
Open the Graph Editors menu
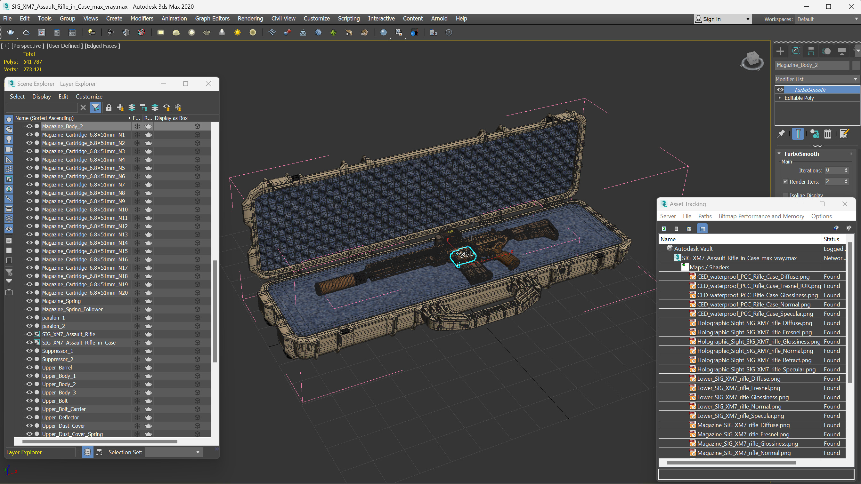(x=212, y=18)
